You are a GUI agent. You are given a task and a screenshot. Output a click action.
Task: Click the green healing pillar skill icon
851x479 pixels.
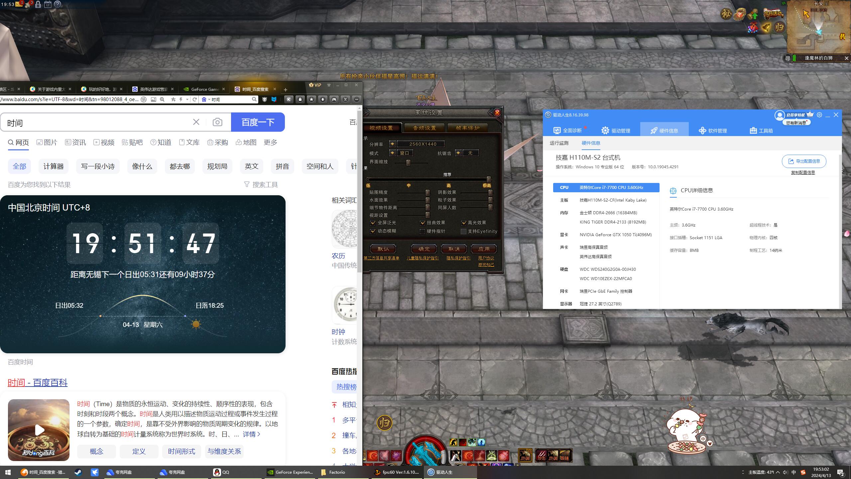pyautogui.click(x=491, y=455)
